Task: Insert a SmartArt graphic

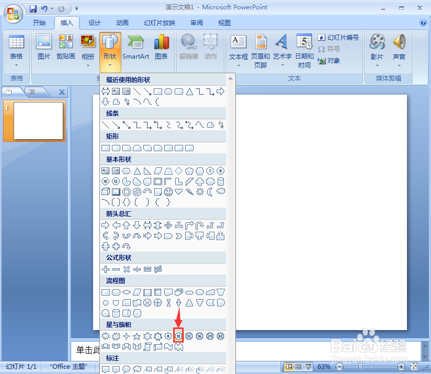Action: (x=136, y=47)
